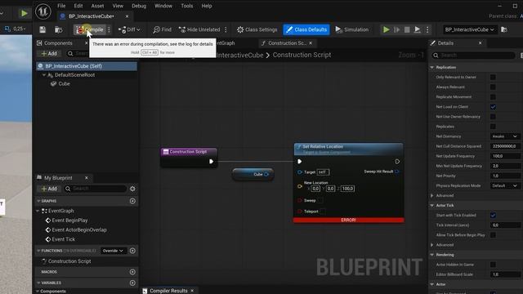Click the Unreal Engine logo icon
523x294 pixels.
[43, 11]
